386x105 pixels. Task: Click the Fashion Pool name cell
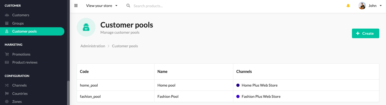(194, 96)
